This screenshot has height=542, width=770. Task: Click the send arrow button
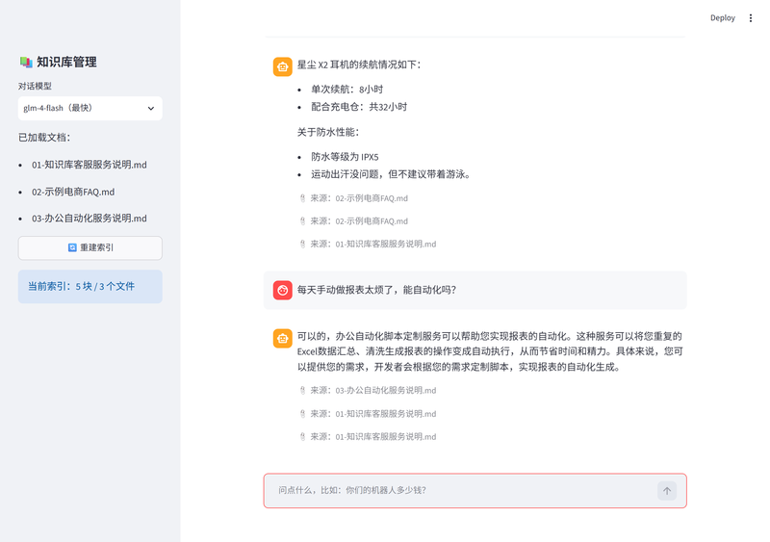pos(666,490)
